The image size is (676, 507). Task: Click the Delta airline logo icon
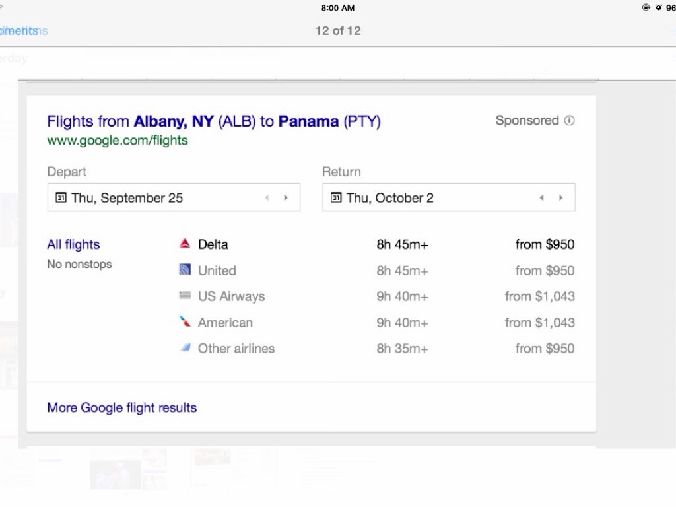click(185, 244)
